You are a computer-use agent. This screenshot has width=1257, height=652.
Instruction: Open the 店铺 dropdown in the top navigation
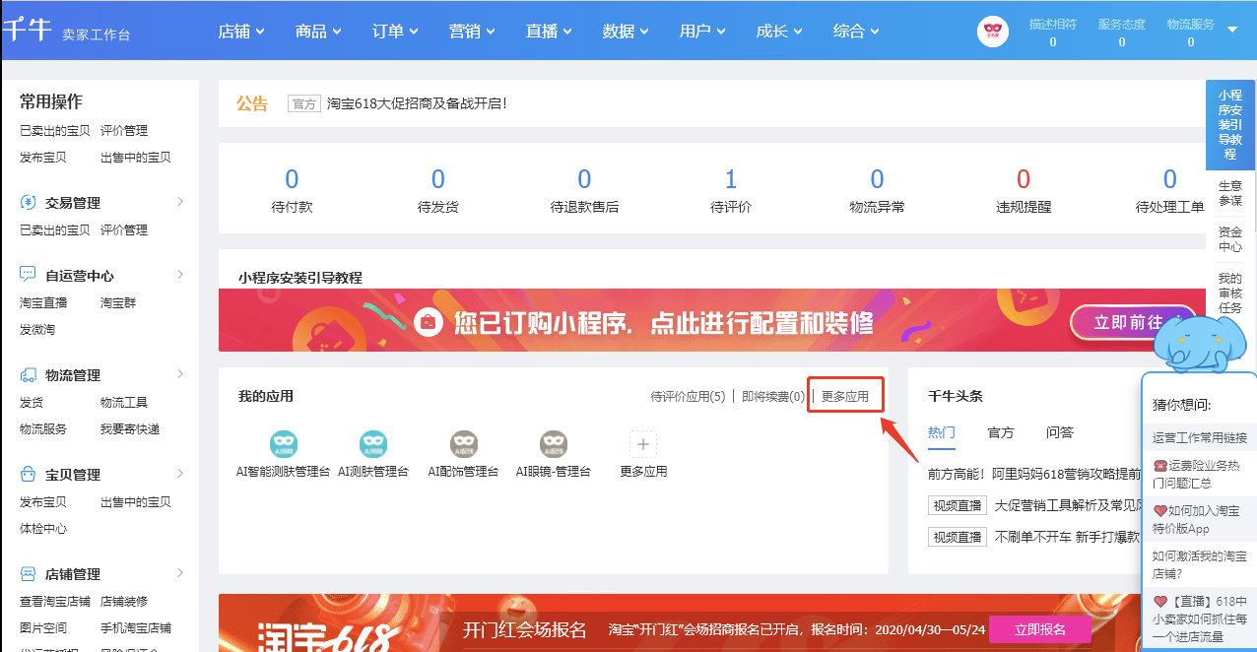241,32
